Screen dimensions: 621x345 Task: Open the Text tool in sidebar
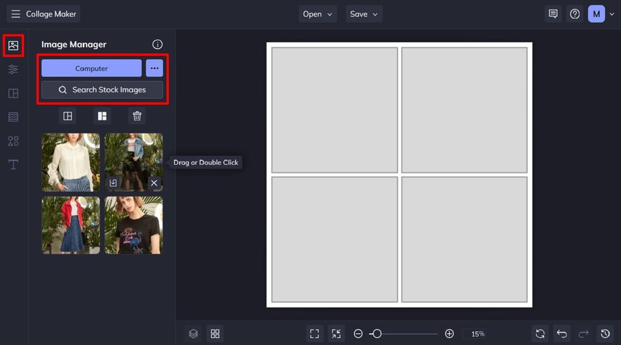click(x=13, y=164)
